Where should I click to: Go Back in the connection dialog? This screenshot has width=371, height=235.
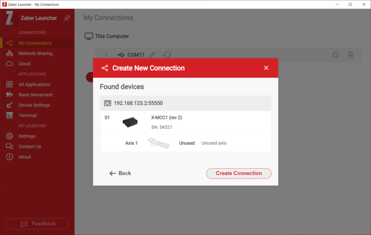tap(120, 173)
